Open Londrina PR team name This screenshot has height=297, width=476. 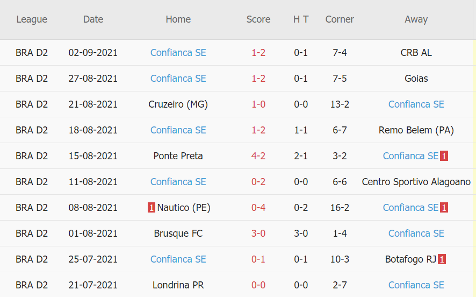(178, 285)
